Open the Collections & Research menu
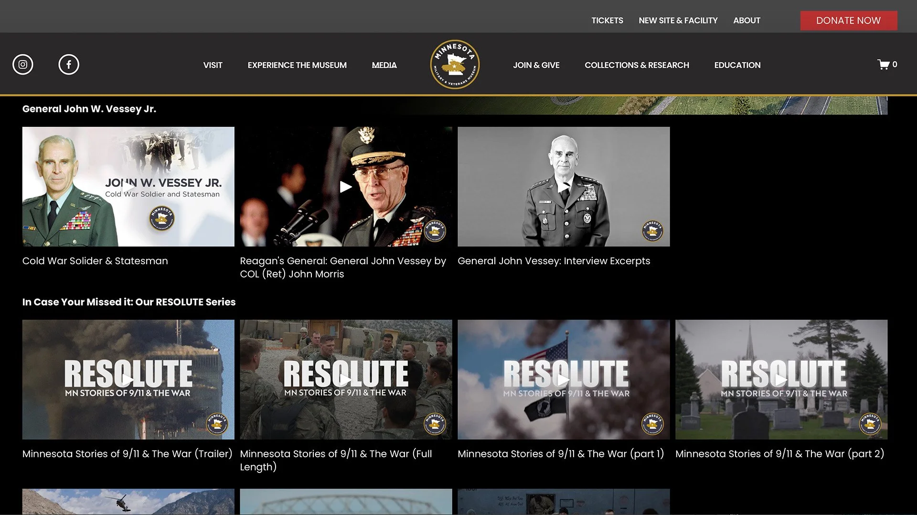The image size is (917, 515). 637,65
